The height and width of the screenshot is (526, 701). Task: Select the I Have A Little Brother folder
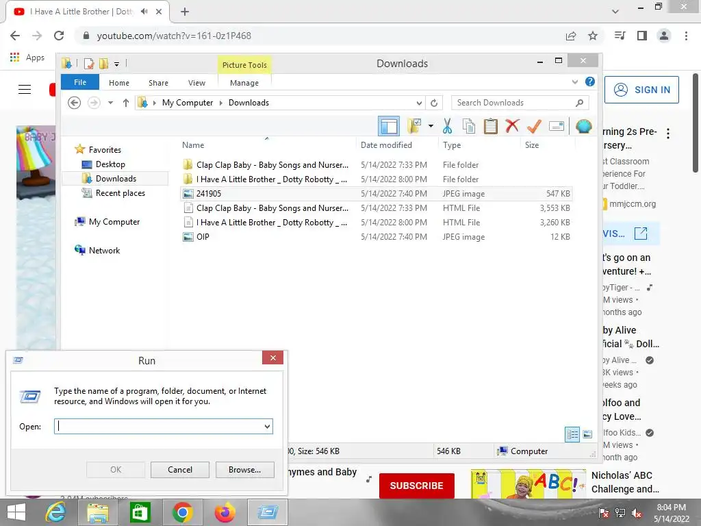(377, 179)
